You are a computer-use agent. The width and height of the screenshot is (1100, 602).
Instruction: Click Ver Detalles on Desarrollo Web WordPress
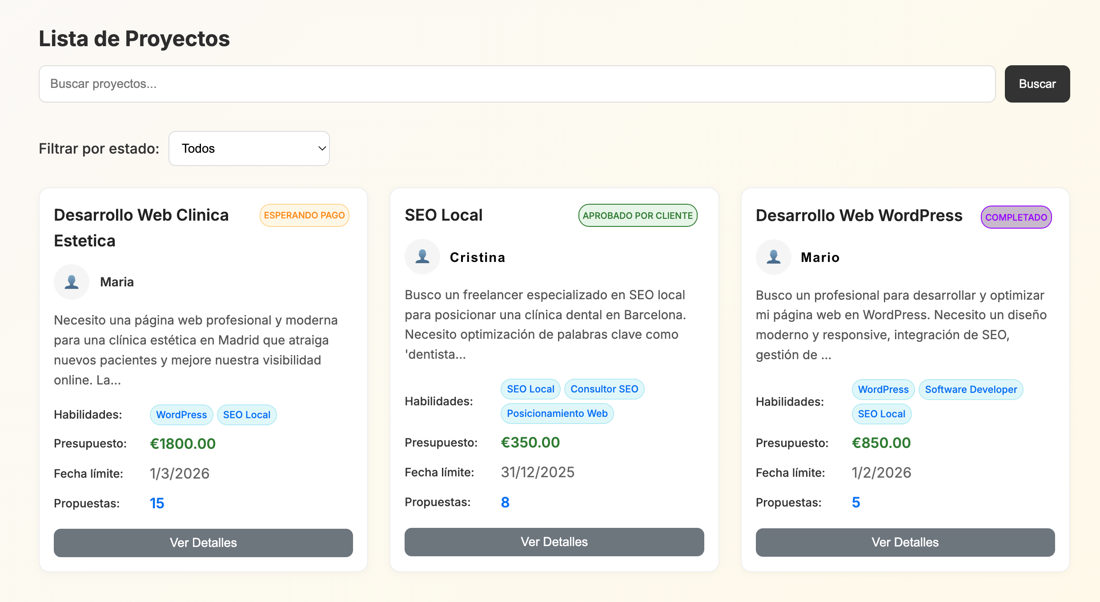(x=905, y=542)
